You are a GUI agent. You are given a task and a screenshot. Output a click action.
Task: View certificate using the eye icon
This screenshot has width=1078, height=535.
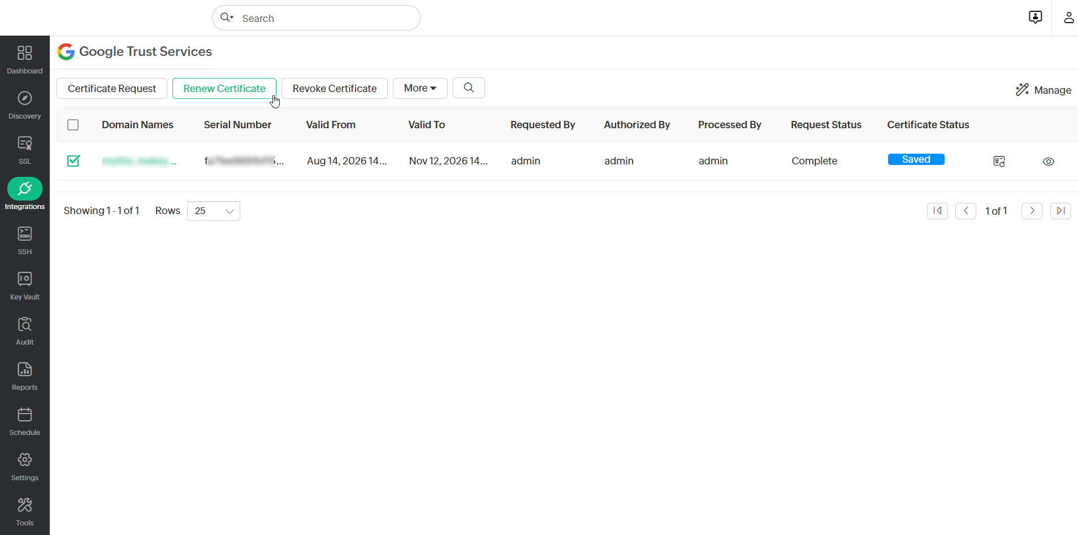(x=1048, y=162)
